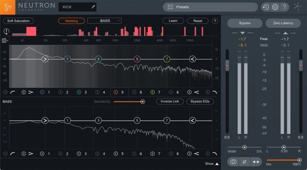
Task: Click the Sensitivity slider handle
Action: [x=143, y=101]
